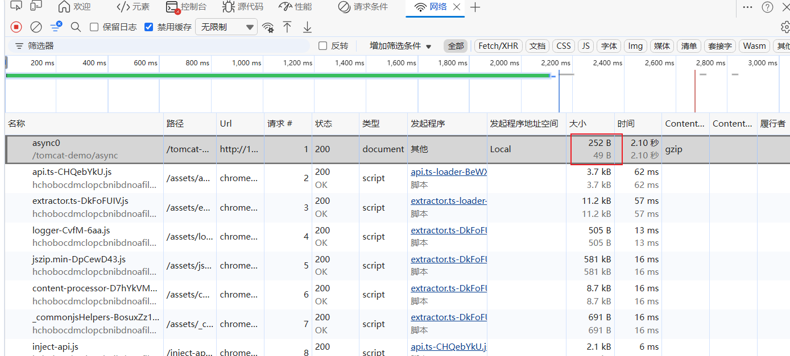Toggle device emulation icon
The image size is (790, 356).
tap(36, 6)
